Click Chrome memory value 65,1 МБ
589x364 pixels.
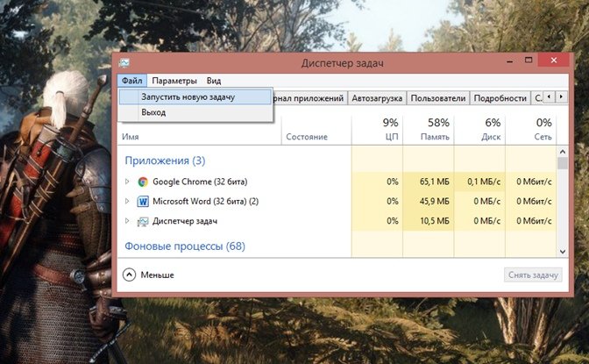tap(435, 182)
